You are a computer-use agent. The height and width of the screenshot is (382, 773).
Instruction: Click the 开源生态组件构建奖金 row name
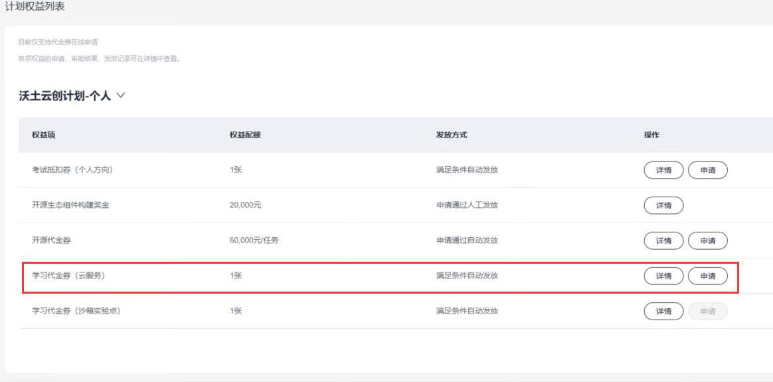70,205
